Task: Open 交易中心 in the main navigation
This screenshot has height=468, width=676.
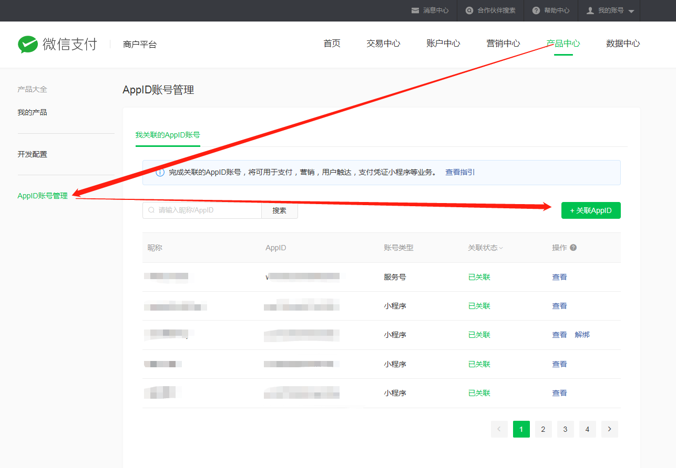Action: coord(383,44)
